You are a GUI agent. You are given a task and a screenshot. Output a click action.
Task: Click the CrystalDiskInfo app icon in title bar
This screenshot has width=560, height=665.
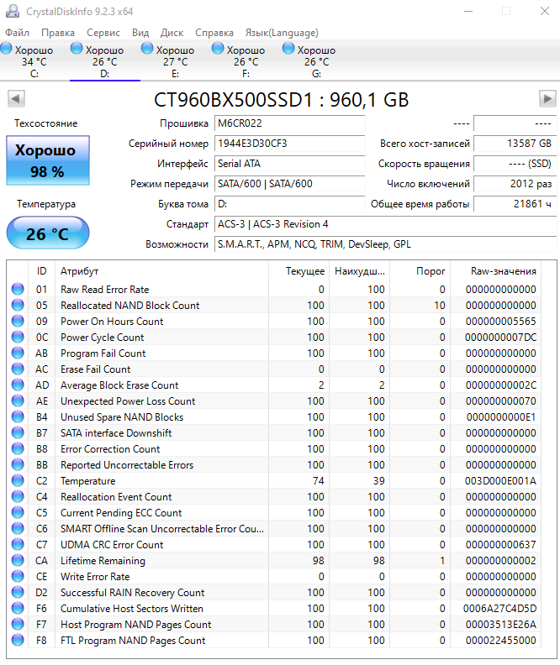(11, 11)
